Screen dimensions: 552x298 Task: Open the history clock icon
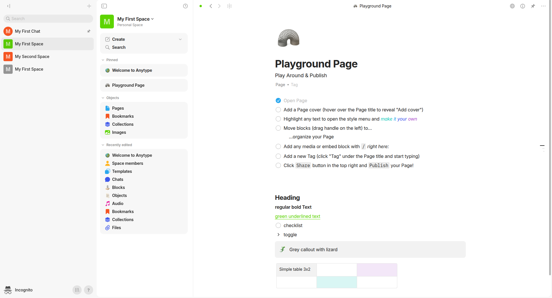coord(185,6)
